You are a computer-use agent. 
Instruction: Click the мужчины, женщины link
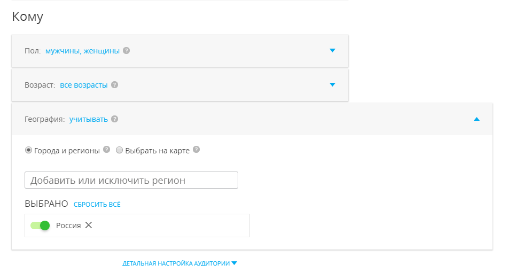point(82,51)
